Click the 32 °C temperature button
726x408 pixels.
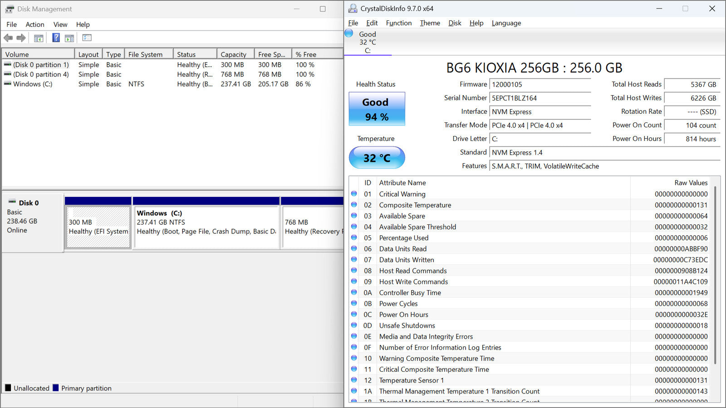pos(377,158)
